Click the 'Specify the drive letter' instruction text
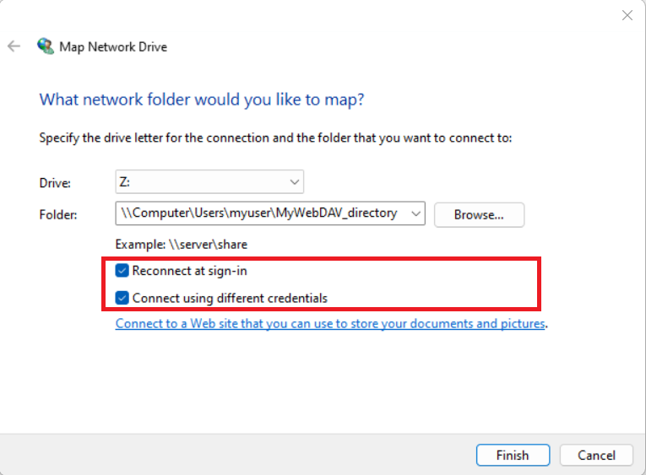This screenshot has height=475, width=646. click(x=275, y=138)
